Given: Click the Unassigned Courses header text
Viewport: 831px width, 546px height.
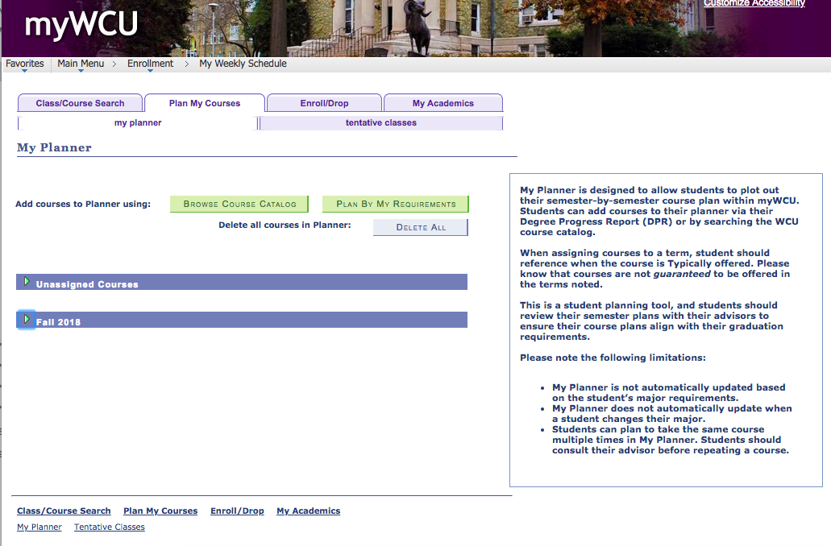Looking at the screenshot, I should (x=87, y=284).
